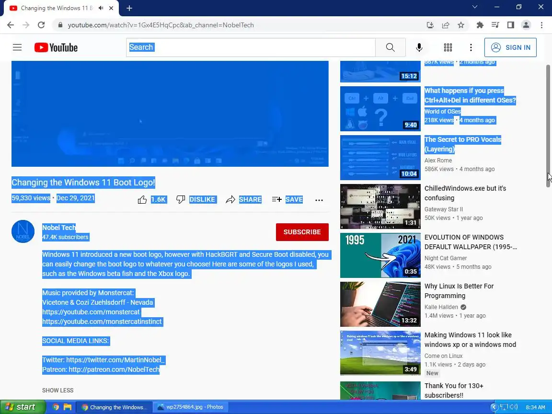This screenshot has height=414, width=552.
Task: Open the monstercatinstinct link
Action: 102,322
